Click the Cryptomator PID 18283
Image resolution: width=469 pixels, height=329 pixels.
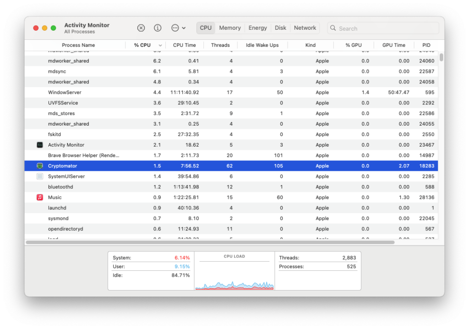426,166
